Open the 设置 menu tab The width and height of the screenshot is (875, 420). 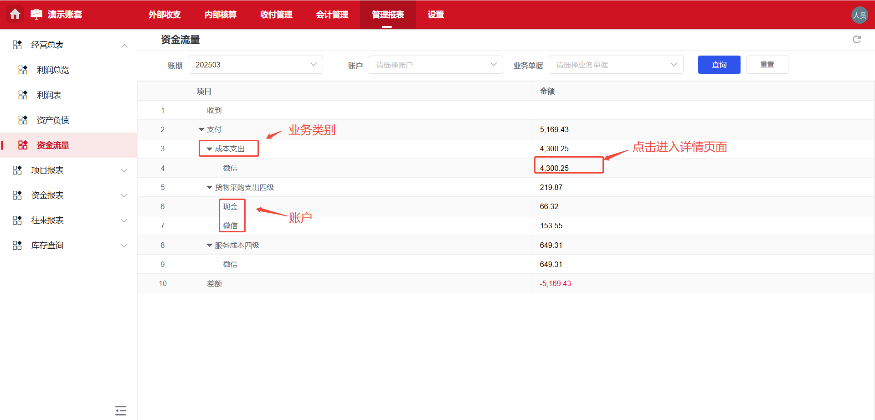435,15
